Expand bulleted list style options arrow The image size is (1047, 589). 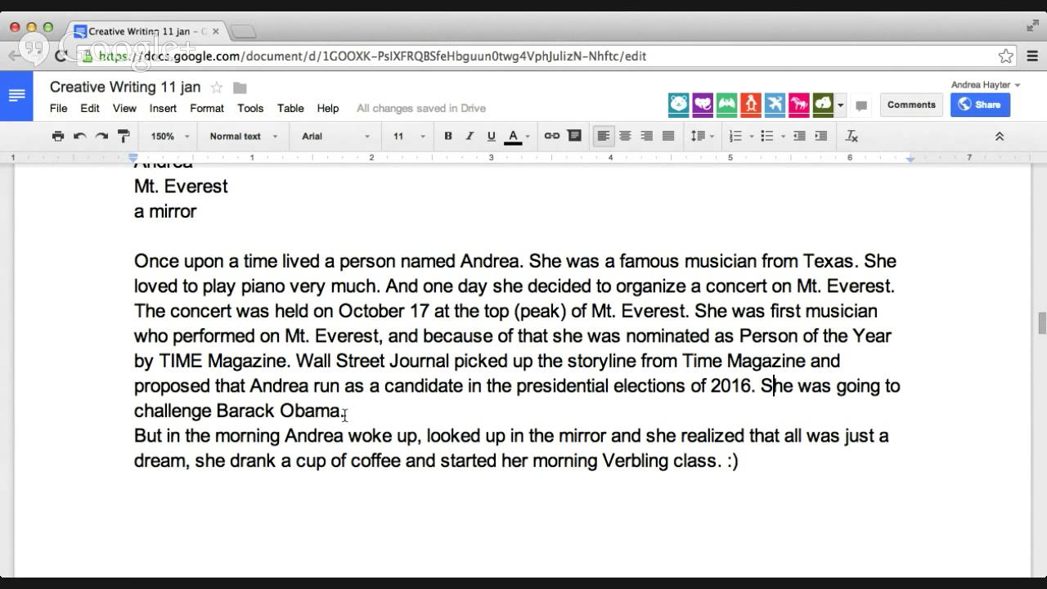coord(783,137)
